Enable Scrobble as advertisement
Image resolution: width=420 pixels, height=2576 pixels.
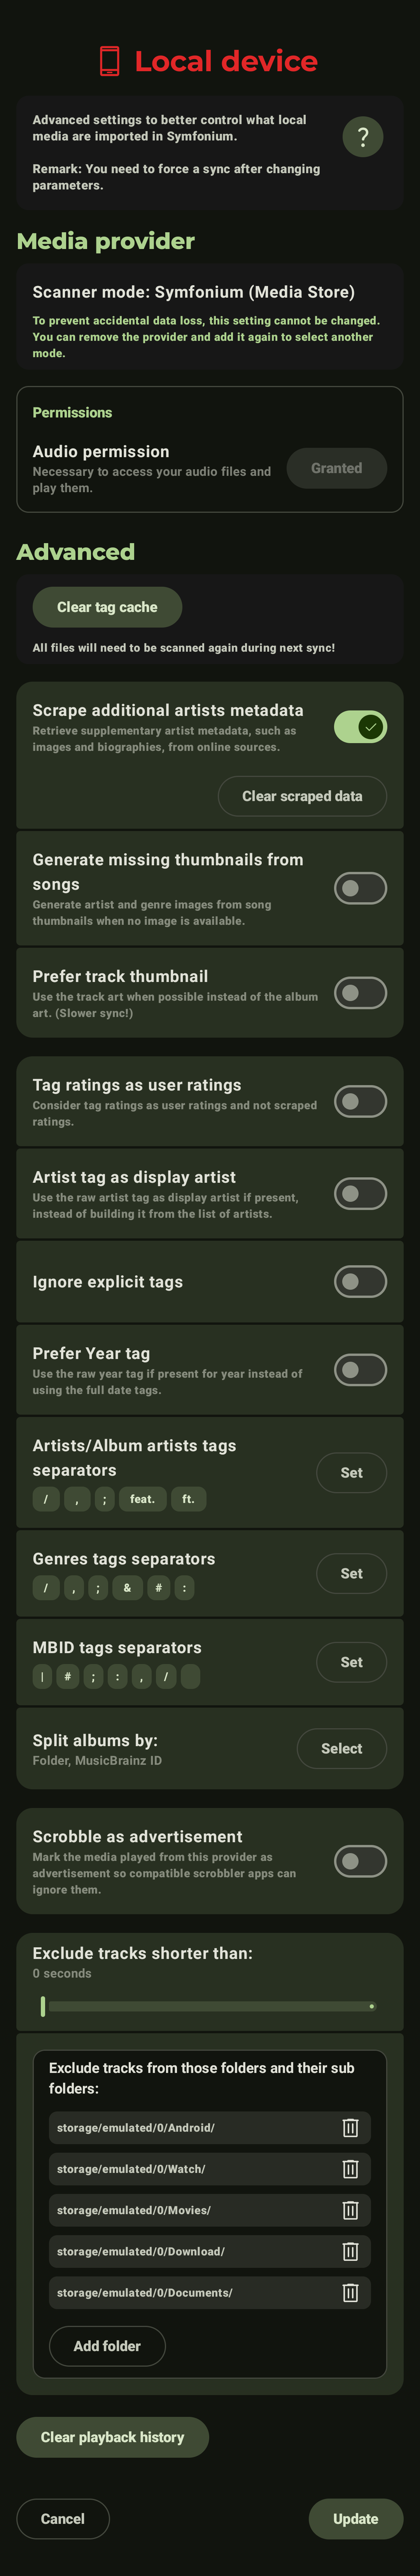pyautogui.click(x=360, y=1861)
